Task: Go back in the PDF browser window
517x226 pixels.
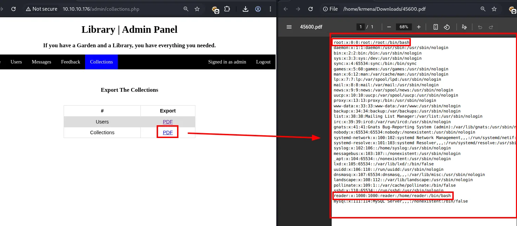Action: (286, 9)
